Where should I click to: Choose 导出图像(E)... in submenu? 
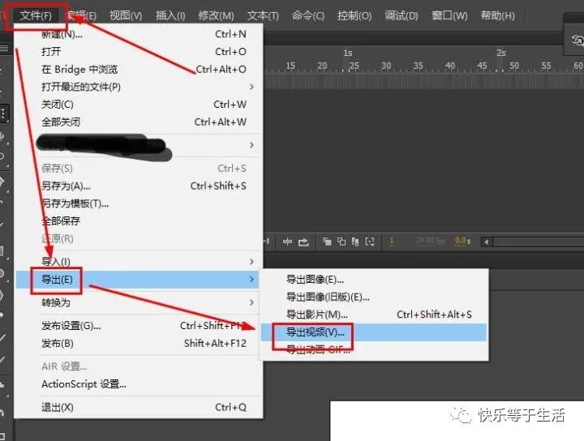coord(374,280)
